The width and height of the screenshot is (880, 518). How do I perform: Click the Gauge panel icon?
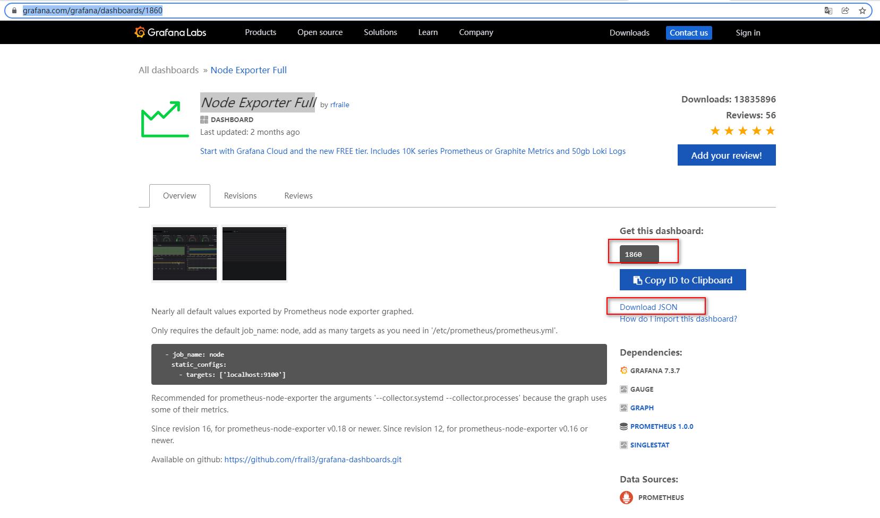[623, 389]
